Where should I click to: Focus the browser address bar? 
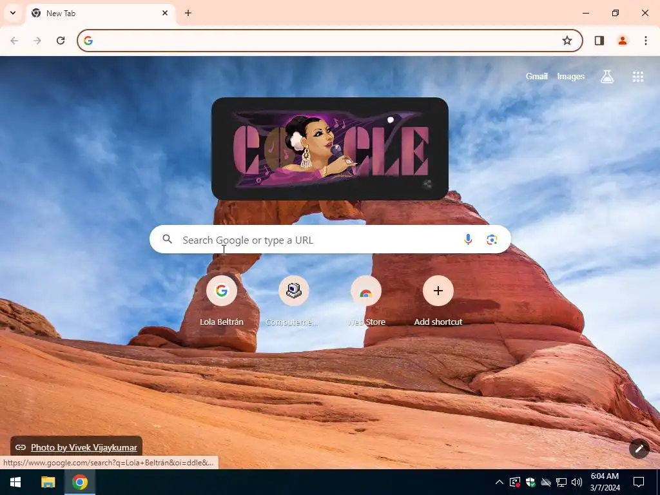point(329,41)
